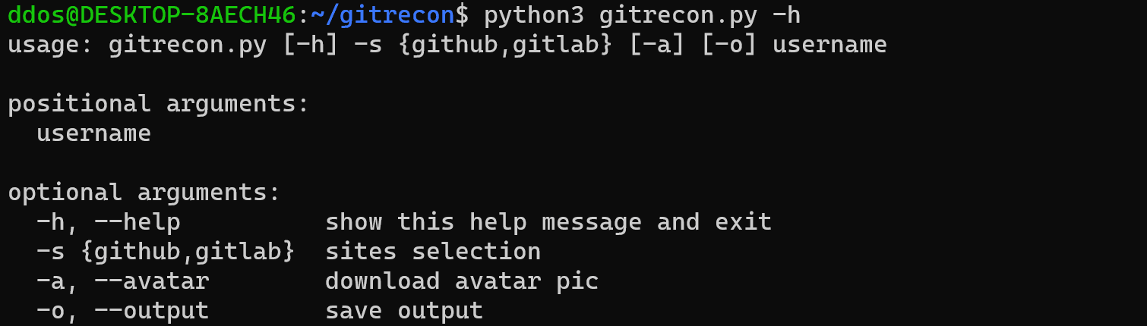1147x326 pixels.
Task: Click indented username under positional arguments
Action: click(x=94, y=134)
